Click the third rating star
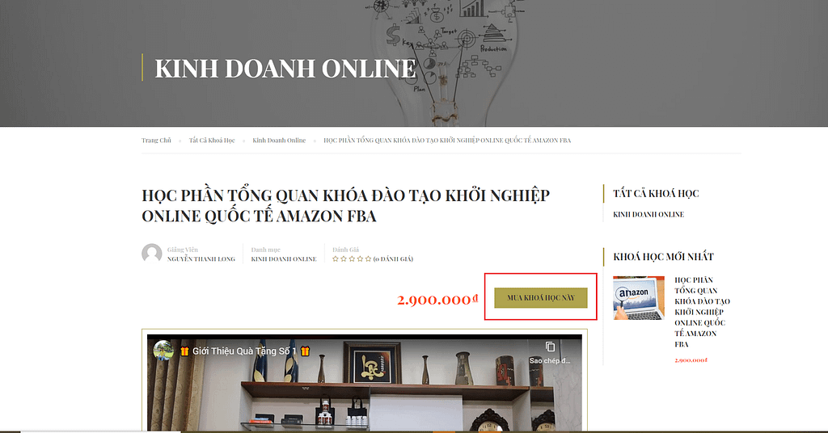 pyautogui.click(x=352, y=259)
